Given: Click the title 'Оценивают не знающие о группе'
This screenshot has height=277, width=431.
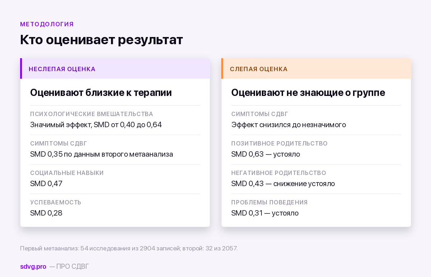Looking at the screenshot, I should click(308, 93).
